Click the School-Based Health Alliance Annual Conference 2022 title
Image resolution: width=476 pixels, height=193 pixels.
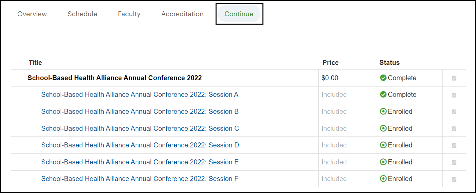(114, 78)
